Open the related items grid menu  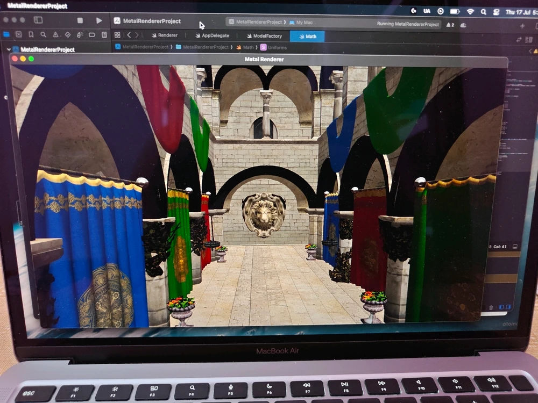click(117, 35)
